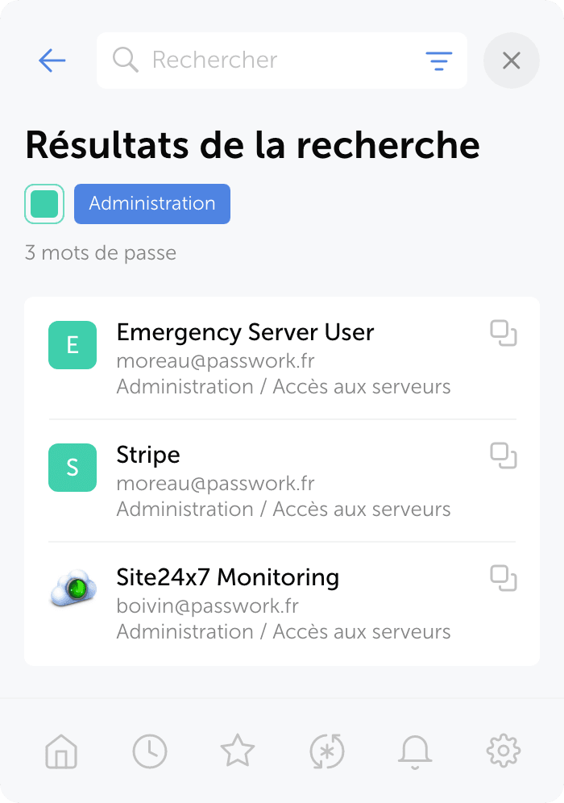This screenshot has width=564, height=803.
Task: Open the recent history clock tab
Action: tap(149, 751)
